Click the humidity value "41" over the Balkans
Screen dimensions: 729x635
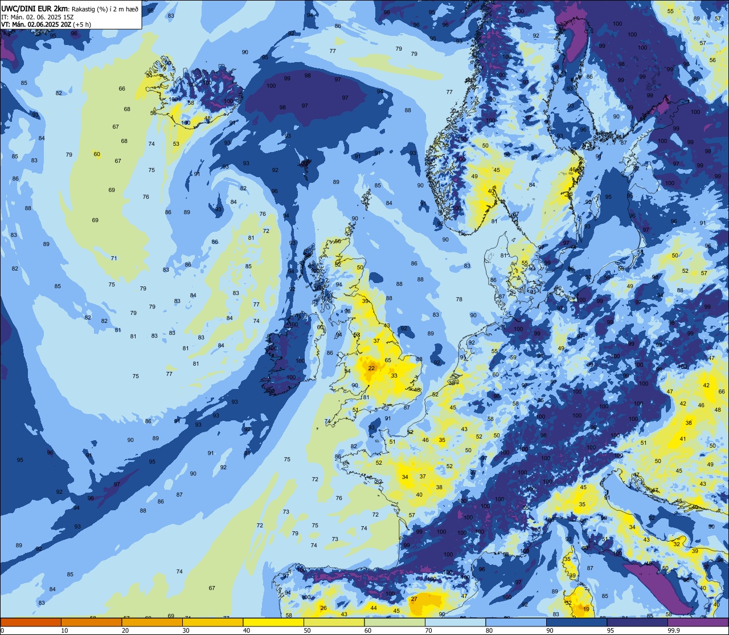coord(683,439)
